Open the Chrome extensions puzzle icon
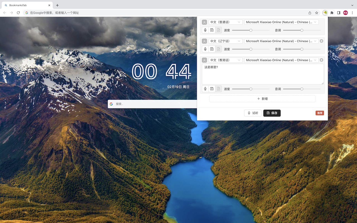This screenshot has height=223, width=357. [x=332, y=13]
